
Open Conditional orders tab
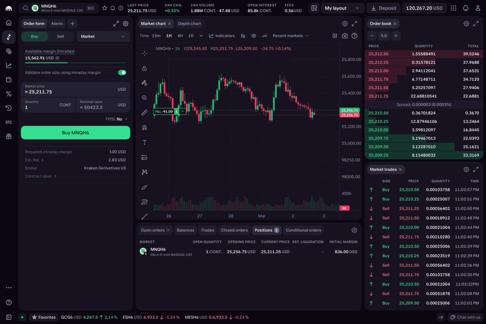pyautogui.click(x=303, y=230)
